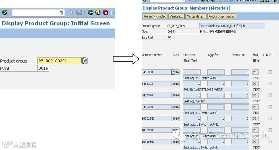Open Product grp. graphic
This screenshot has width=279, height=150.
(x=222, y=16)
